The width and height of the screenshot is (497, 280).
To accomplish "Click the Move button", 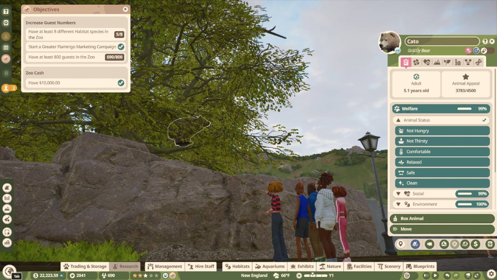I will 442,229.
